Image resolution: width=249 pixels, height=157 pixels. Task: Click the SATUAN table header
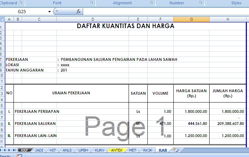[x=138, y=93]
